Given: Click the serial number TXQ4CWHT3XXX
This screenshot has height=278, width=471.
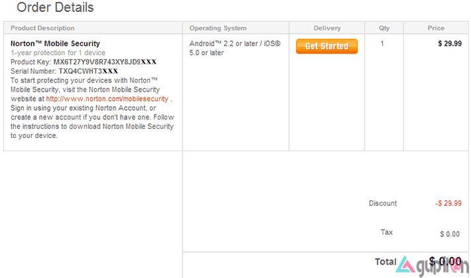Looking at the screenshot, I should point(88,71).
